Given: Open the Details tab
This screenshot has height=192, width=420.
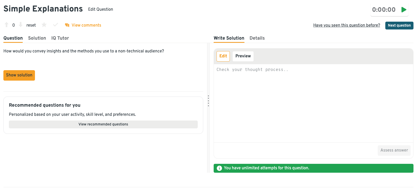Looking at the screenshot, I should (x=257, y=38).
